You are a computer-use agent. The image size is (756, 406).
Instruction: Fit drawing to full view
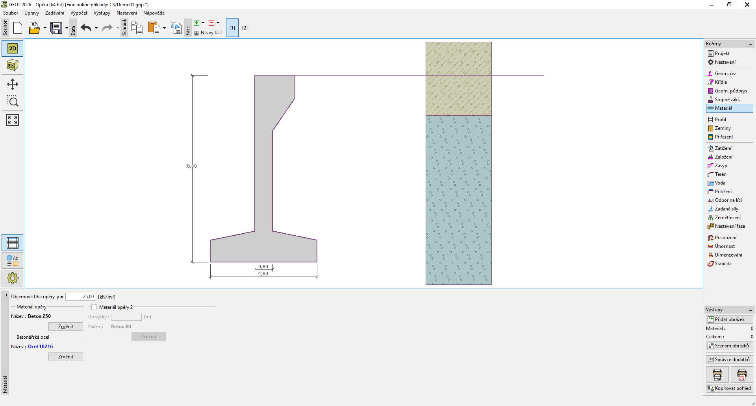(x=13, y=120)
